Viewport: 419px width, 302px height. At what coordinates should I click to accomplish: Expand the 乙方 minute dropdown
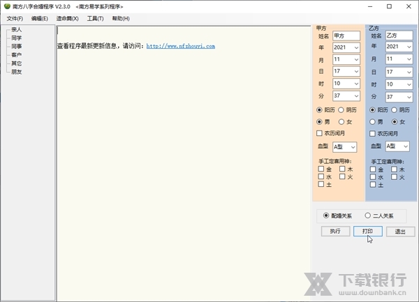(x=409, y=97)
